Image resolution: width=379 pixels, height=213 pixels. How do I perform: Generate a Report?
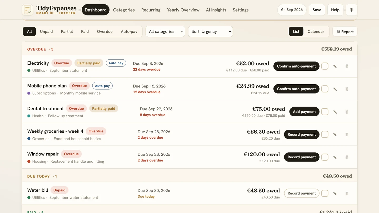click(x=345, y=32)
